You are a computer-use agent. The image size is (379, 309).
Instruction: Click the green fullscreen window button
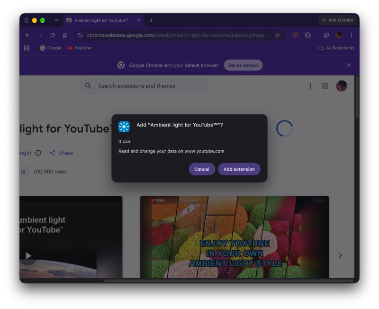tap(42, 20)
